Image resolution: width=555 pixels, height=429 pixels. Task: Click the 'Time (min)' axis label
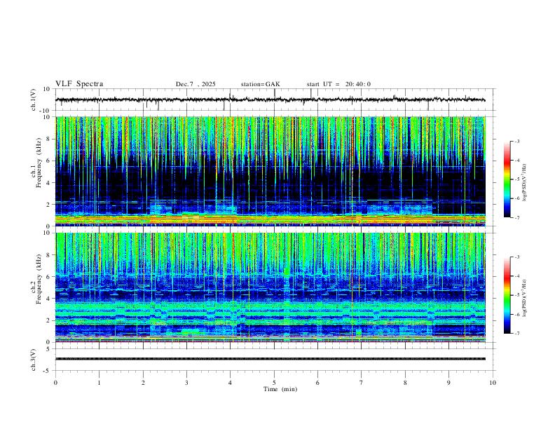click(x=280, y=389)
